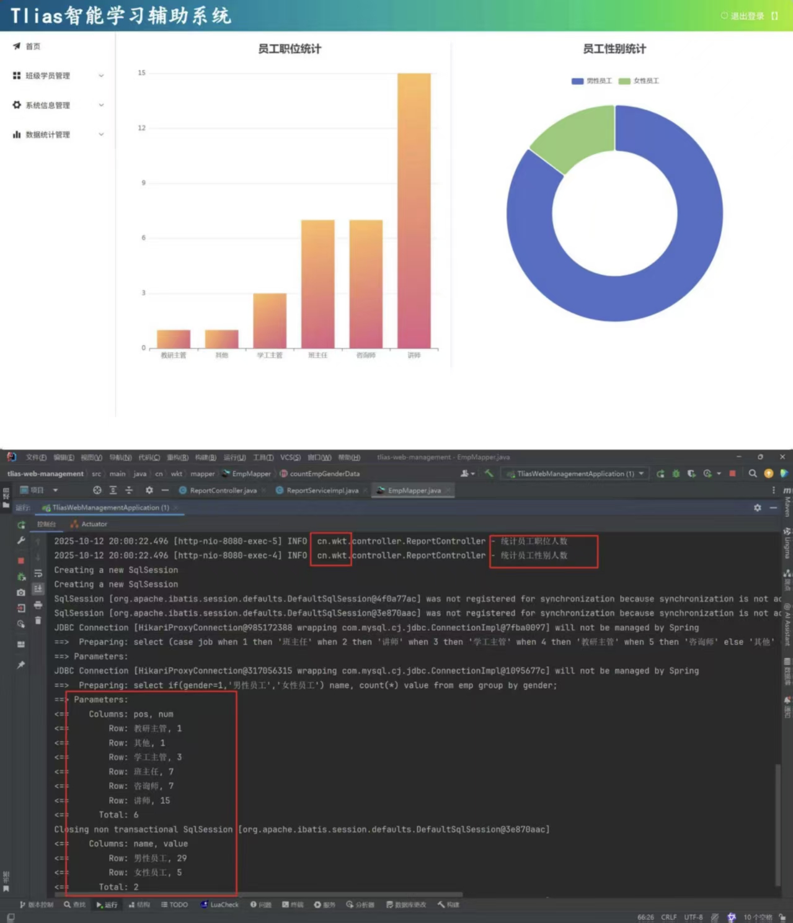Click the camera icon to dump threads
The width and height of the screenshot is (793, 923).
coord(21,592)
